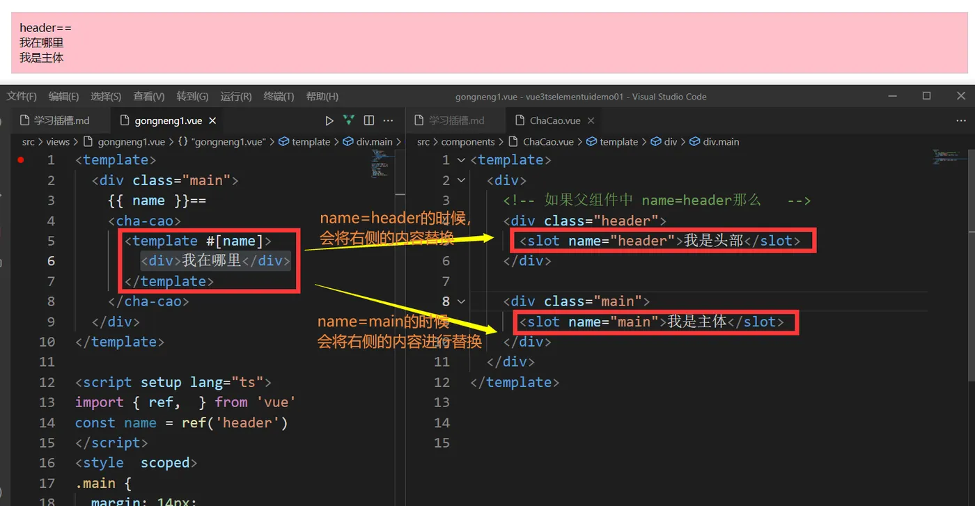975x506 pixels.
Task: Click the import { ref, } from 'vue' line
Action: [x=186, y=402]
